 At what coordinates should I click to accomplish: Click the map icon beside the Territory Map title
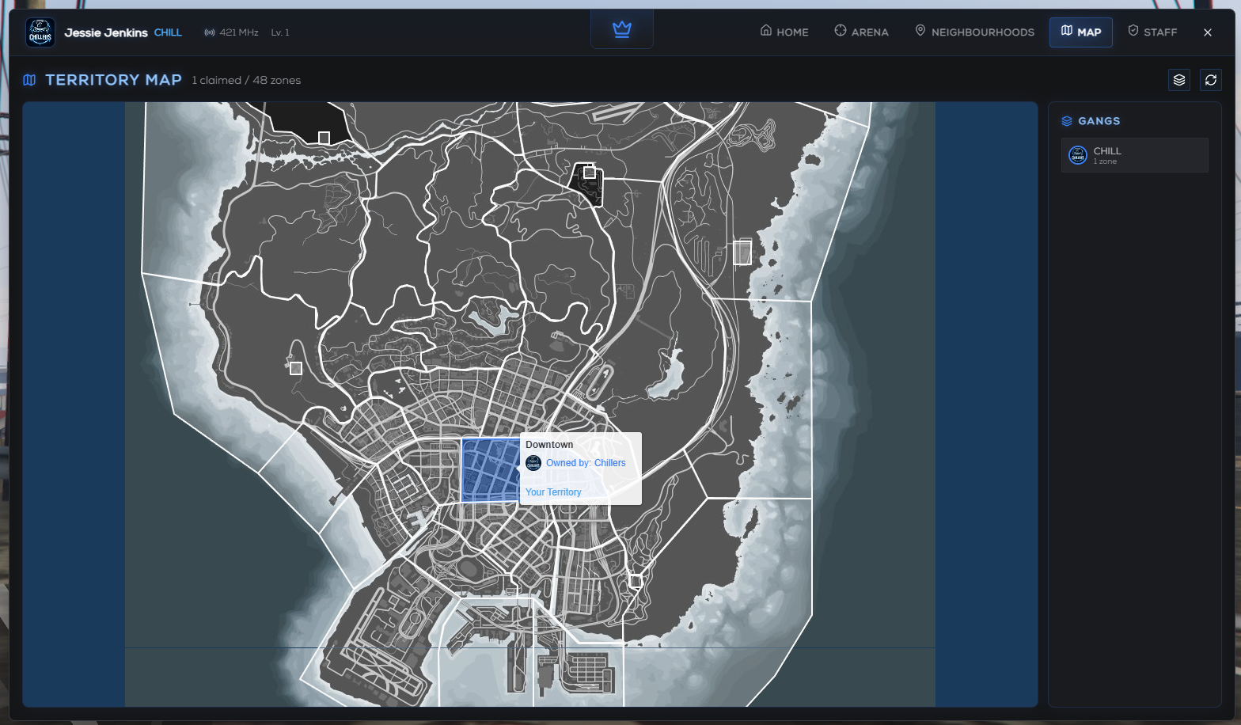click(29, 80)
